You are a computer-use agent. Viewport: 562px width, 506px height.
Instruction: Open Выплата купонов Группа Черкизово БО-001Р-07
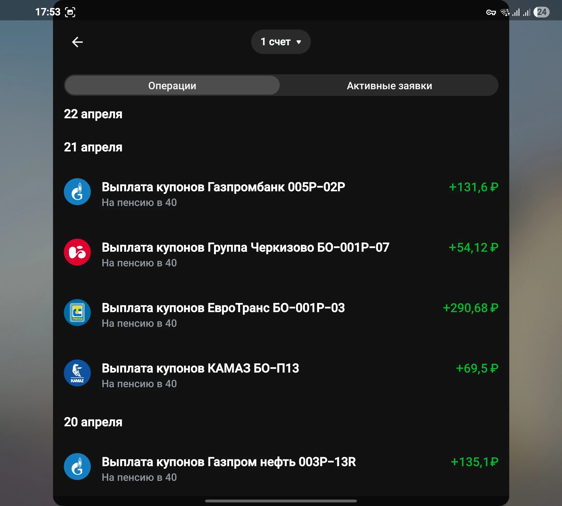[x=281, y=254]
